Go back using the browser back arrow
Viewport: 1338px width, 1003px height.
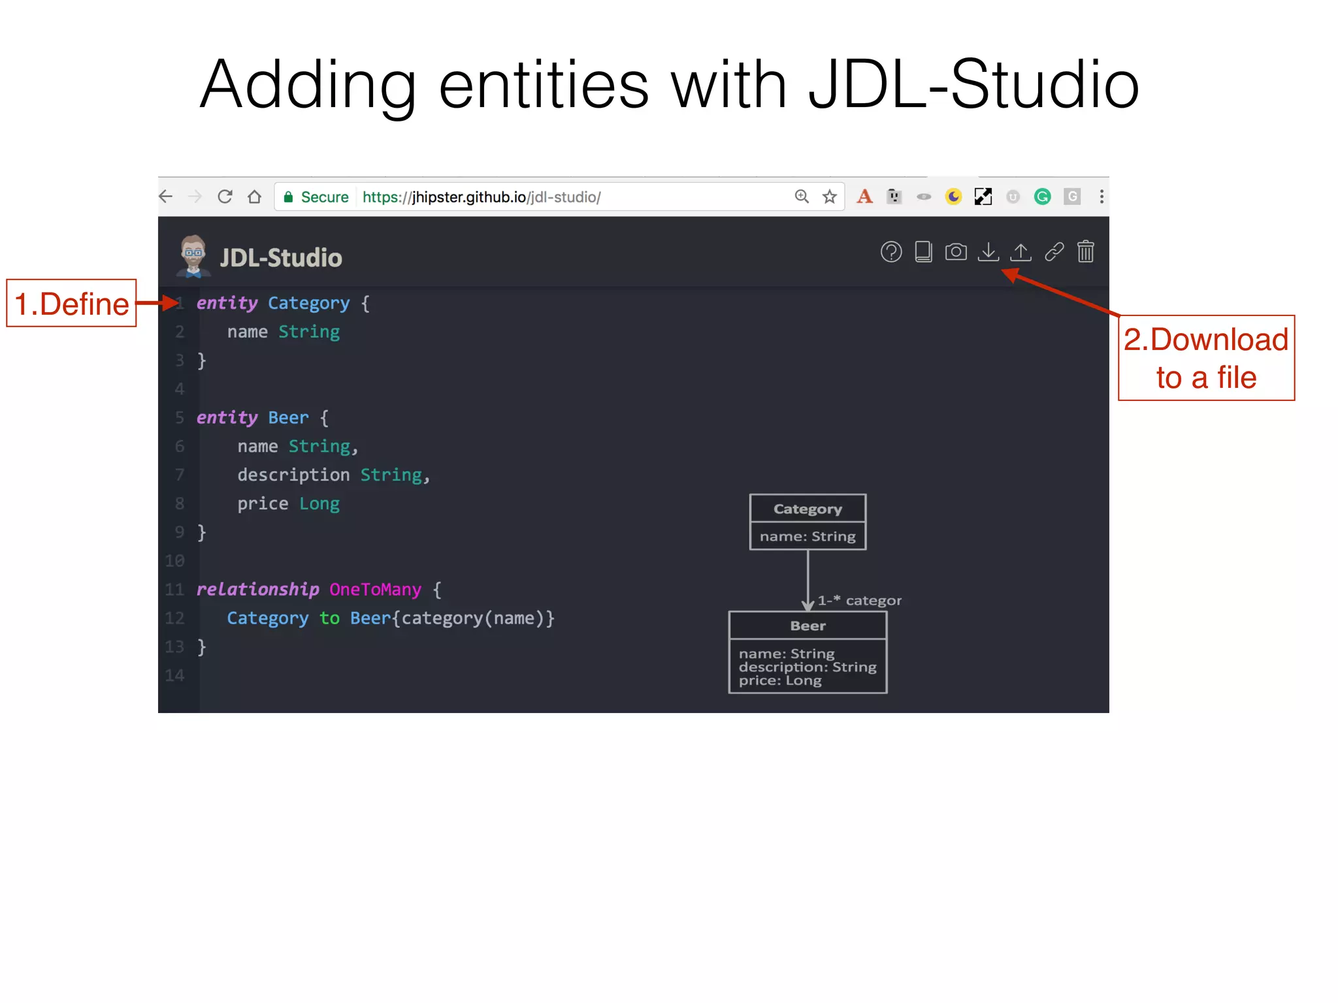(x=166, y=197)
